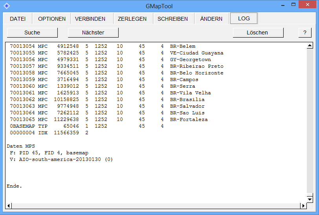Viewport: 319px width, 215px height.
Task: Click the GY-Georgetown entry
Action: coord(110,60)
